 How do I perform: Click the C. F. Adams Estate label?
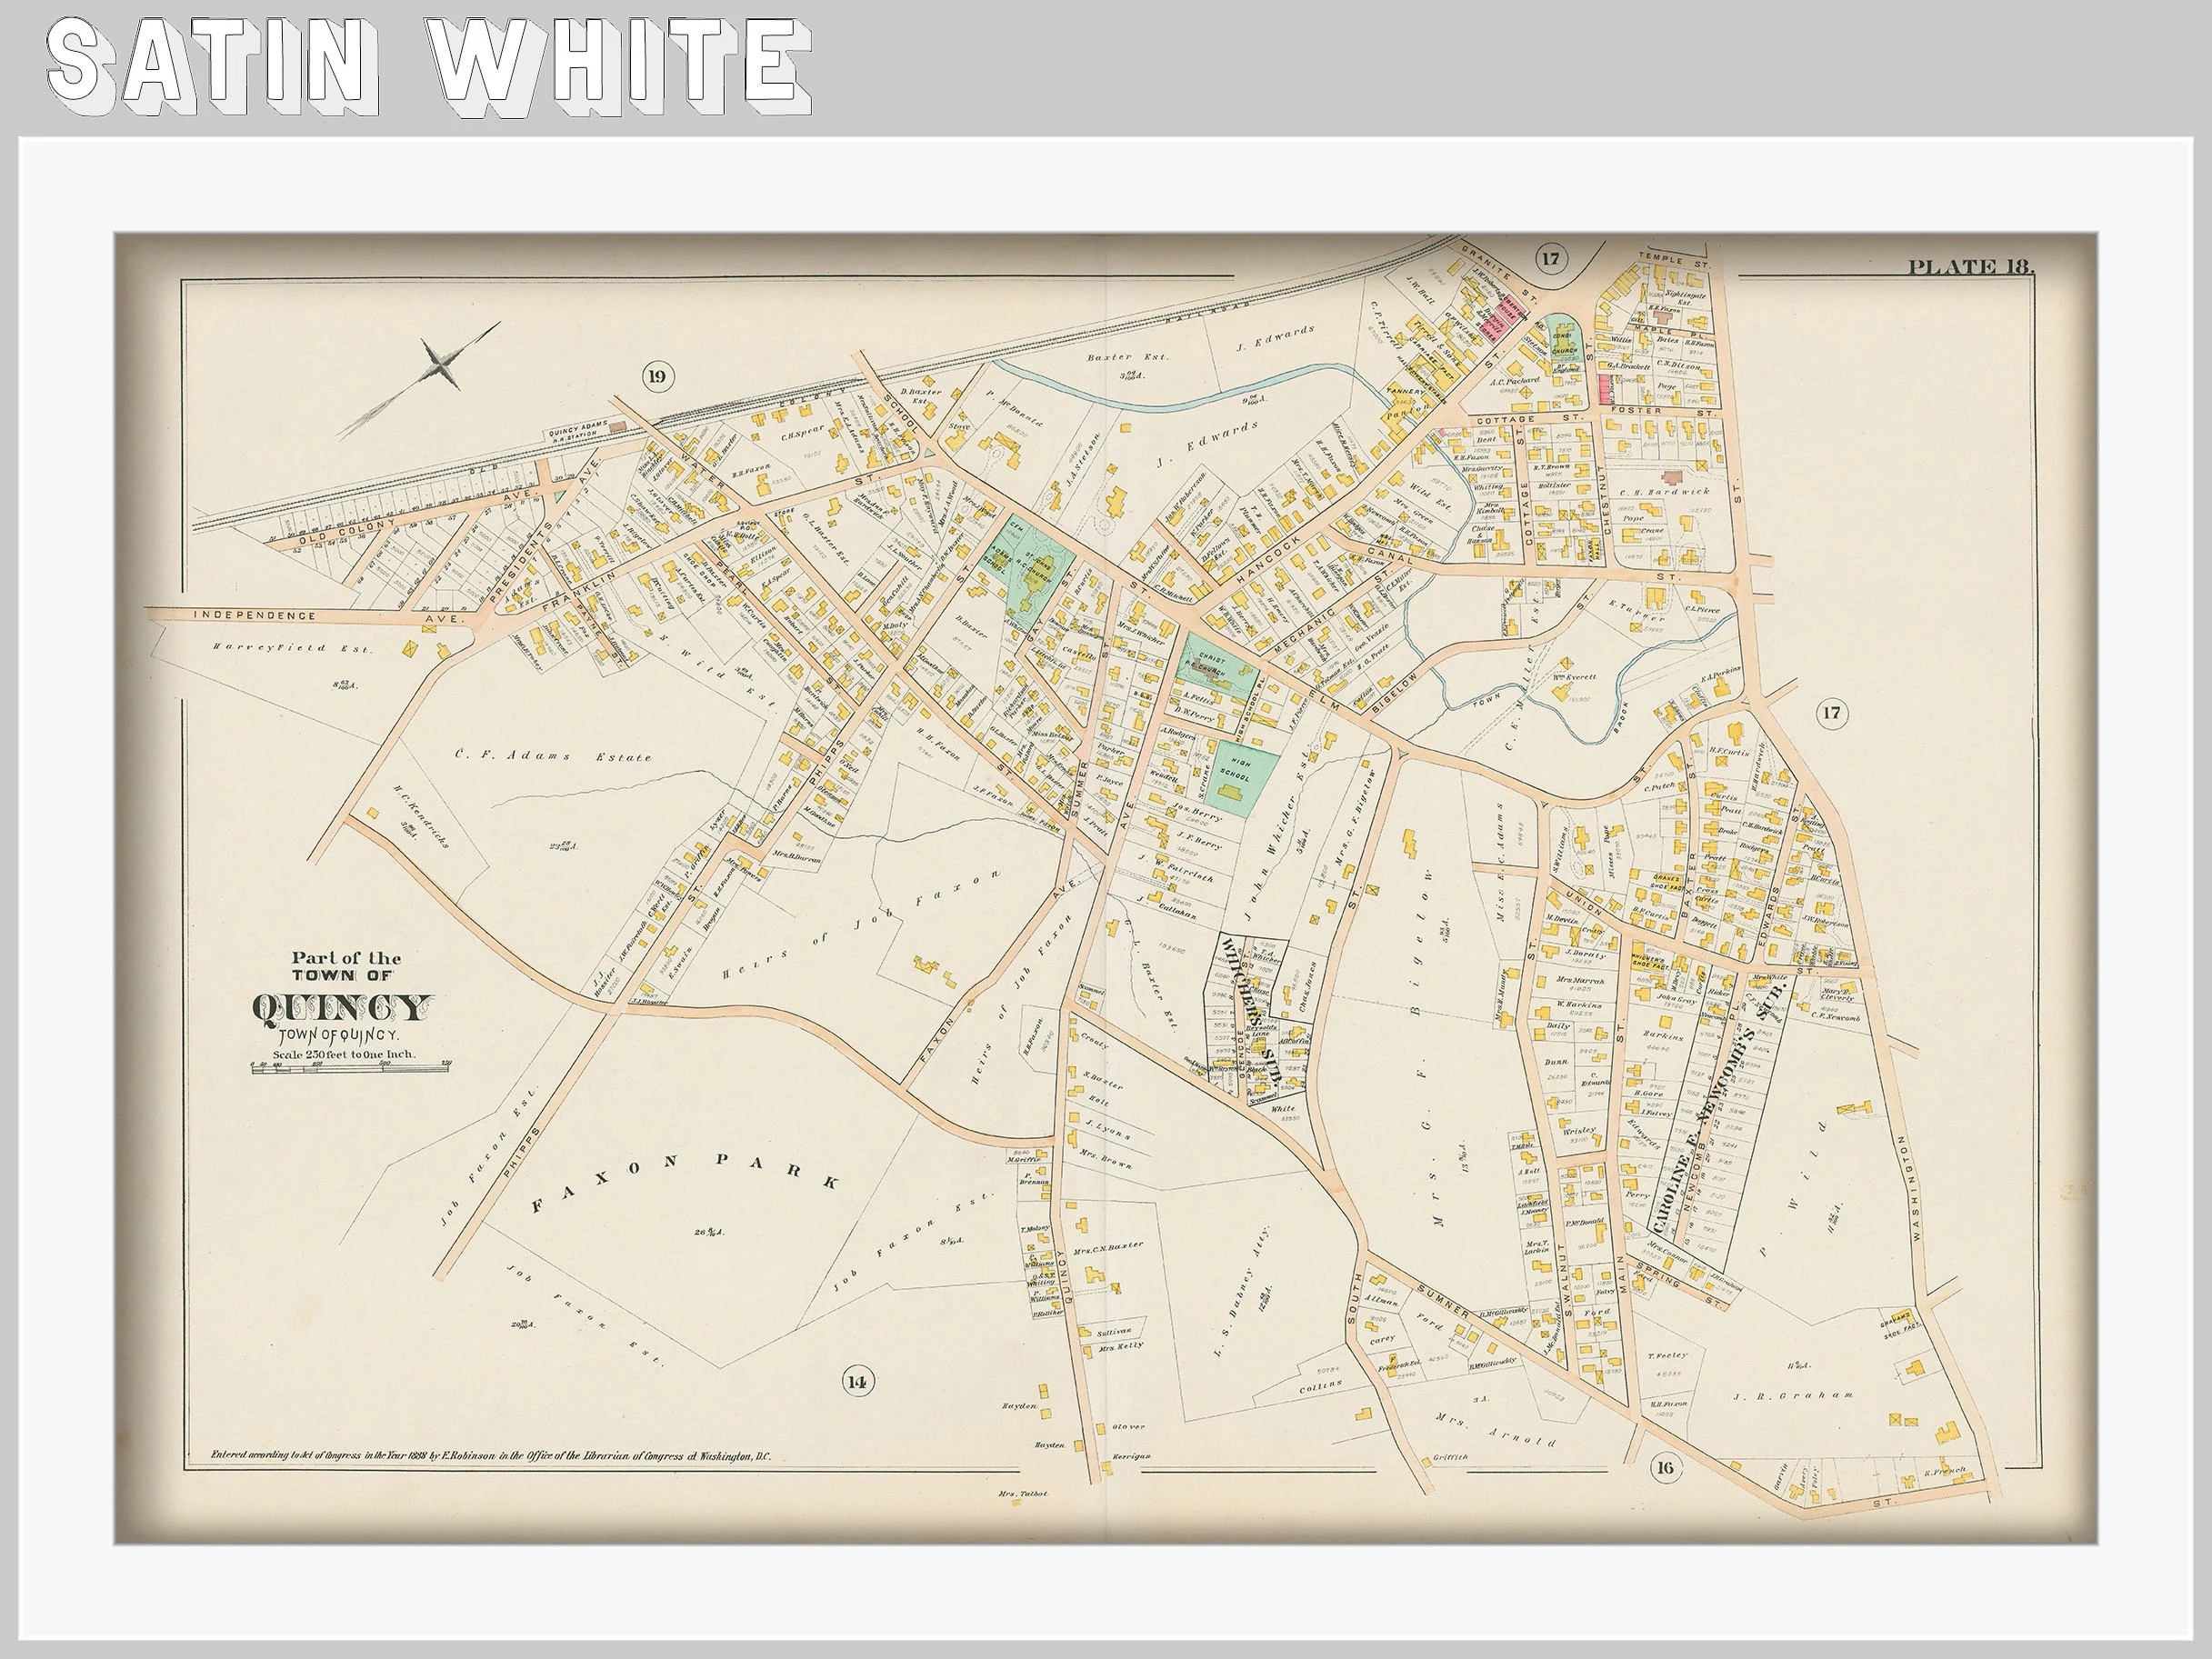click(x=553, y=756)
